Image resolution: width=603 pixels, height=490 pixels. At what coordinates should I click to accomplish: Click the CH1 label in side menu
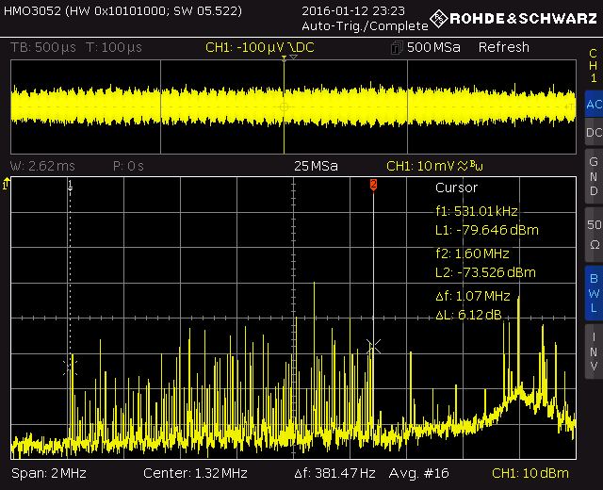[593, 66]
